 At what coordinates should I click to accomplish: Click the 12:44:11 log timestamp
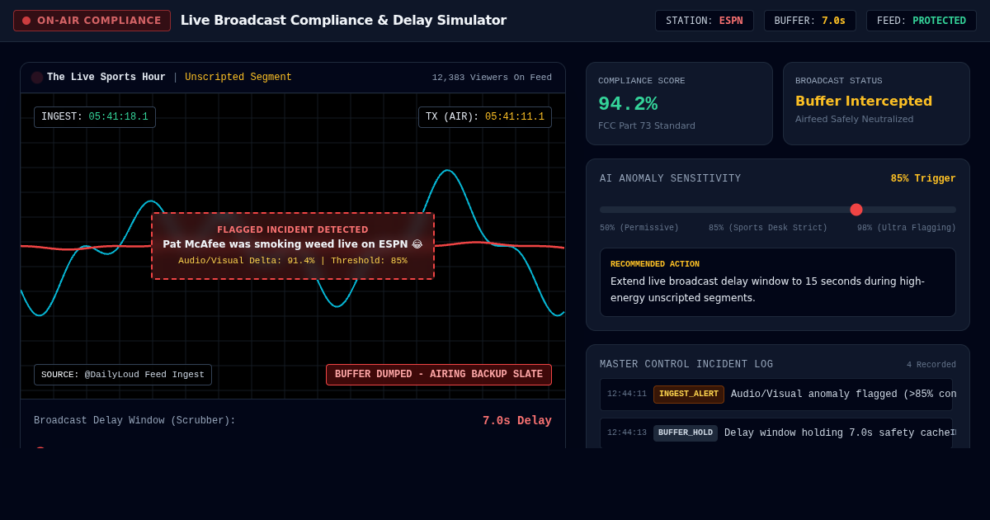tap(627, 395)
